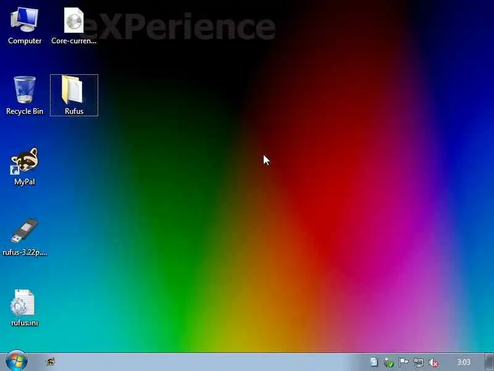Click the Show desktop strip at taskbar end
Viewport: 494px width, 371px height.
click(x=489, y=362)
